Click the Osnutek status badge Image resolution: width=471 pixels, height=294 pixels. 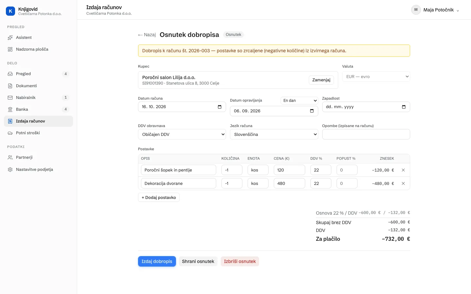(x=234, y=35)
